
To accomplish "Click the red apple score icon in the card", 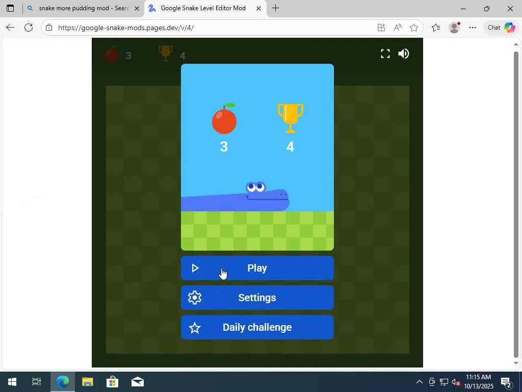I will click(x=224, y=118).
